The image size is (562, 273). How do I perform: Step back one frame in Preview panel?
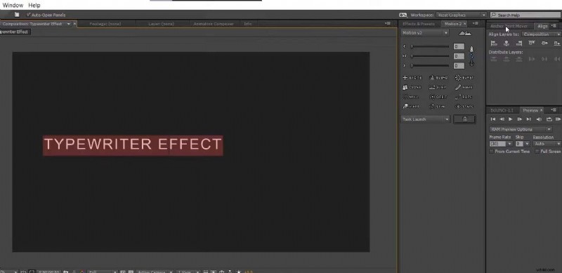tap(502, 119)
